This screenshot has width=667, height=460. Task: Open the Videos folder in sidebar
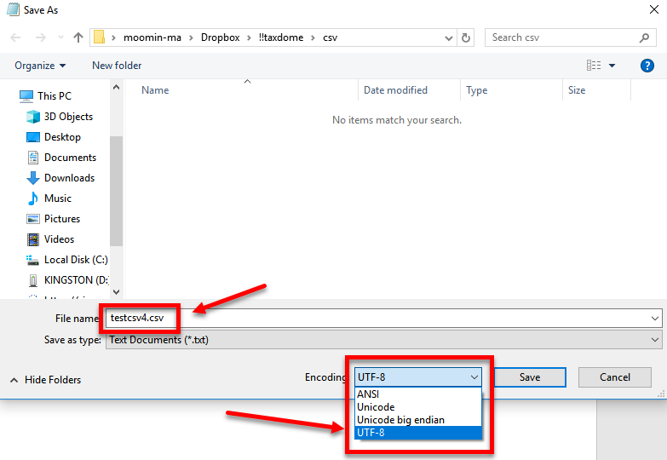click(59, 239)
